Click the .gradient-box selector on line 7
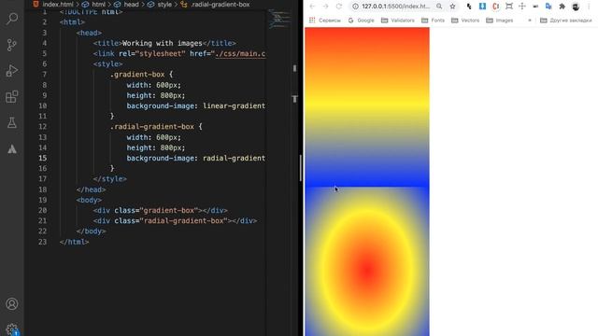 click(137, 75)
